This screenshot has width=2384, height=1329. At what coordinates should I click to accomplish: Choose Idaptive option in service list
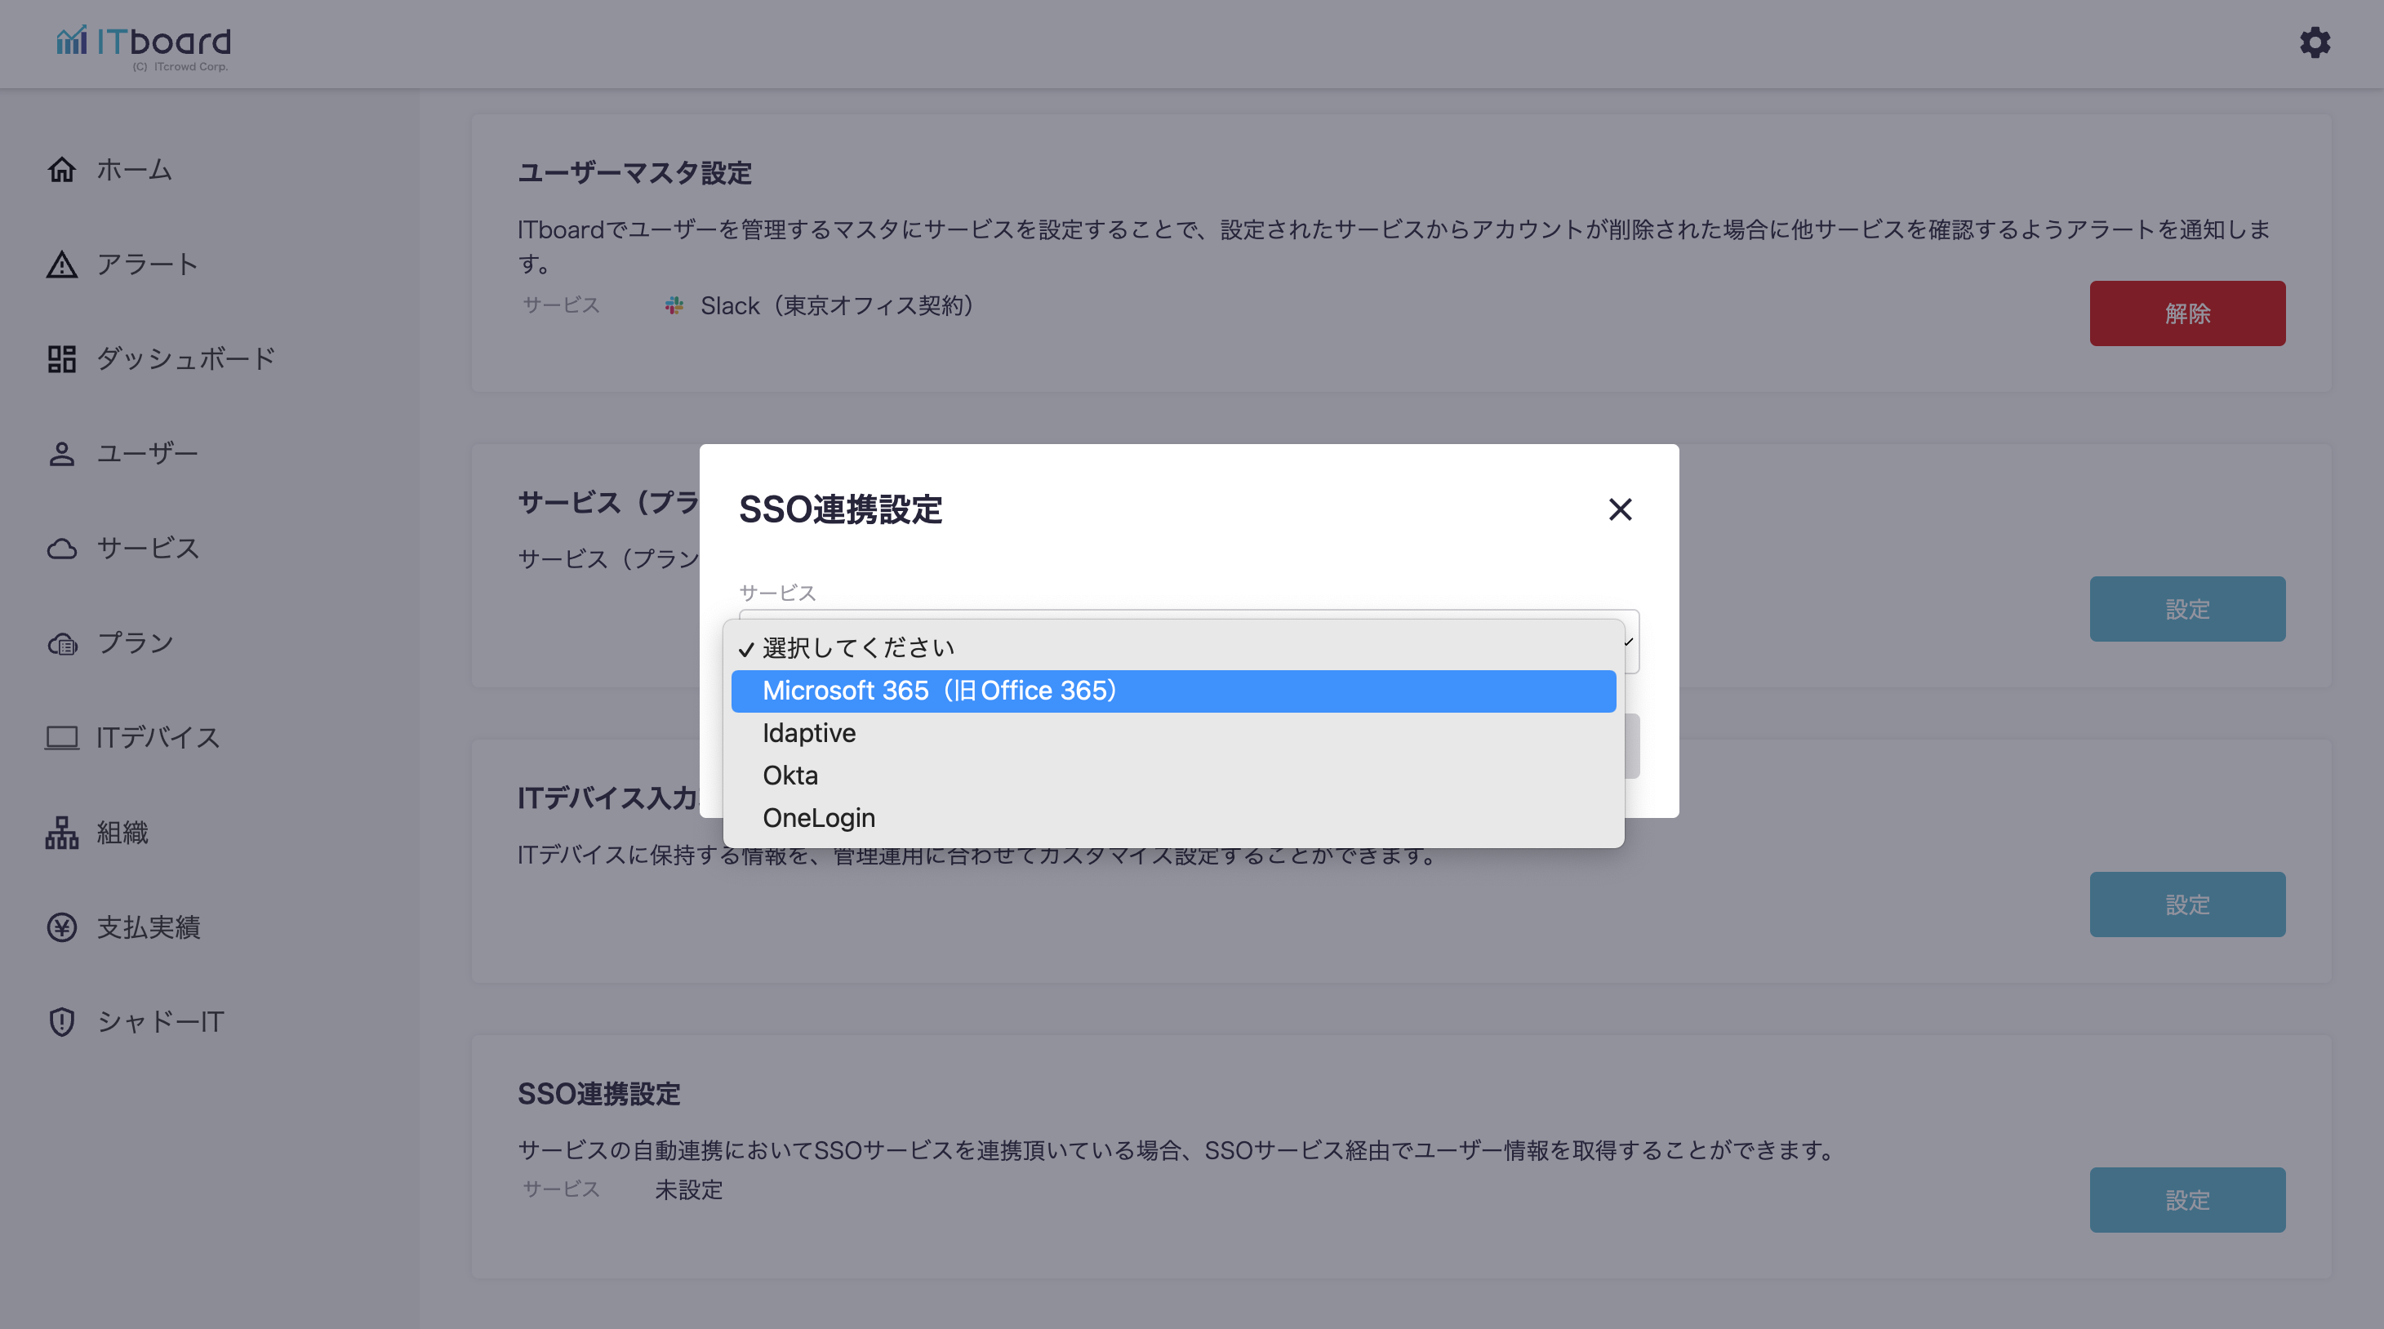[809, 733]
